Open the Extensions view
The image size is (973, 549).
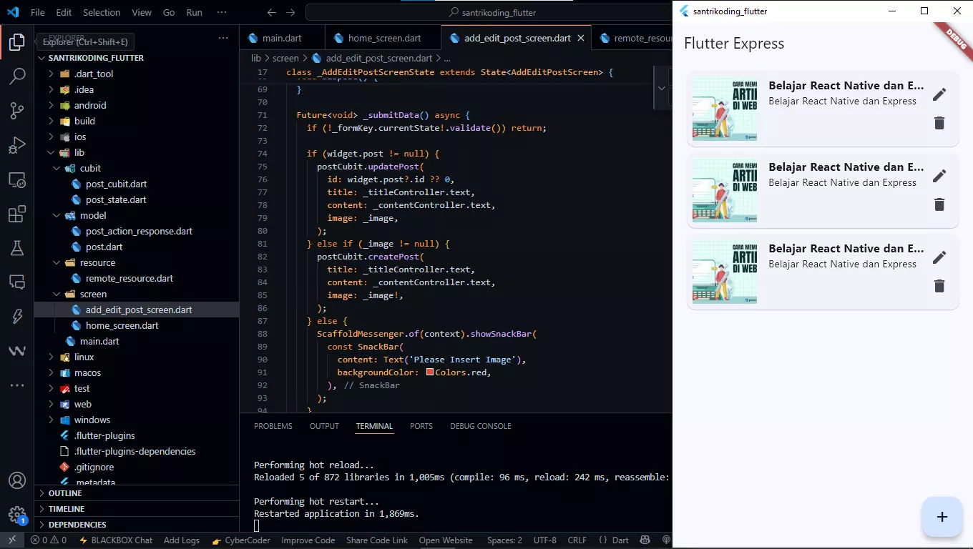(17, 214)
